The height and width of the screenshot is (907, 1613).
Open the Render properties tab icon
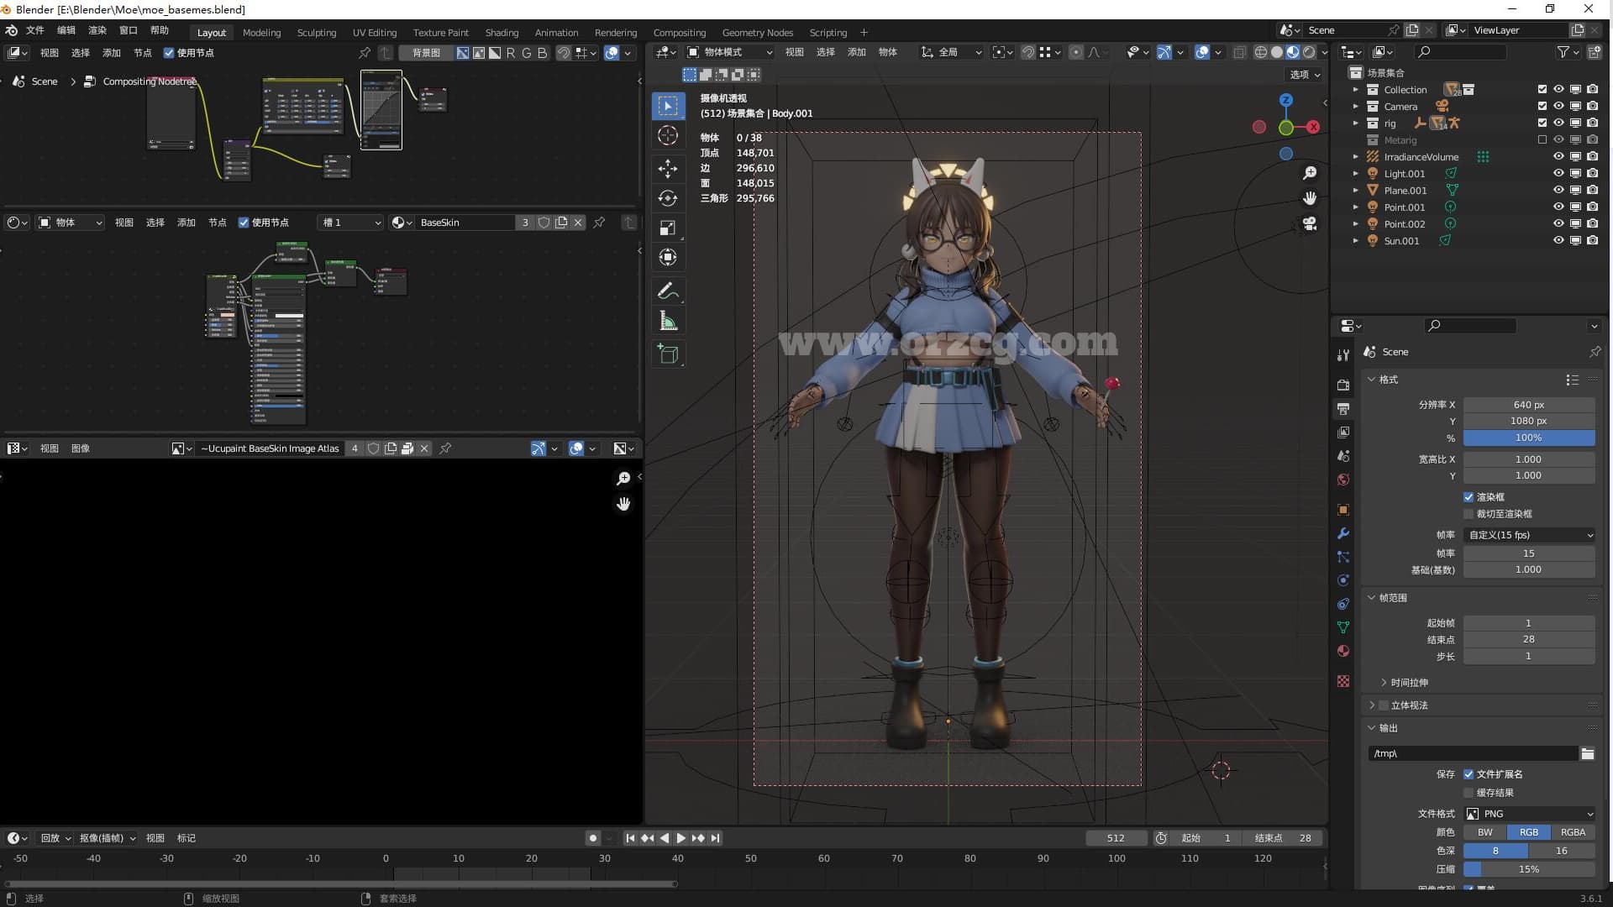[1343, 385]
